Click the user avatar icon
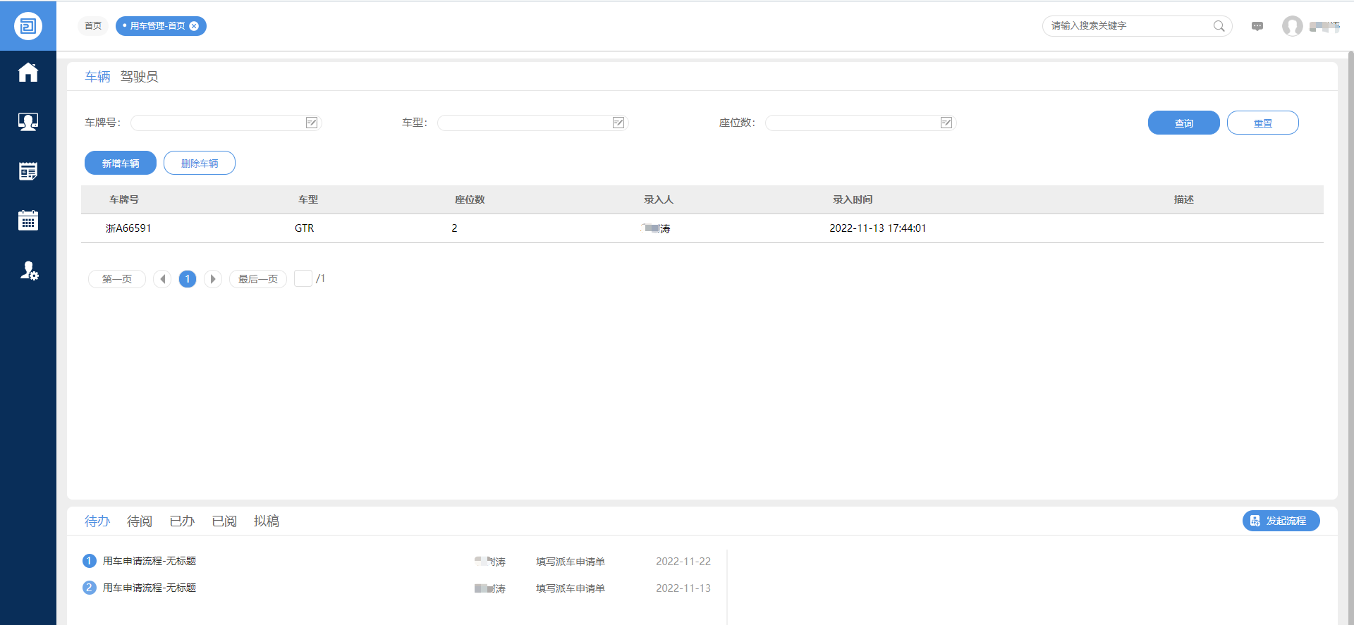 1292,26
